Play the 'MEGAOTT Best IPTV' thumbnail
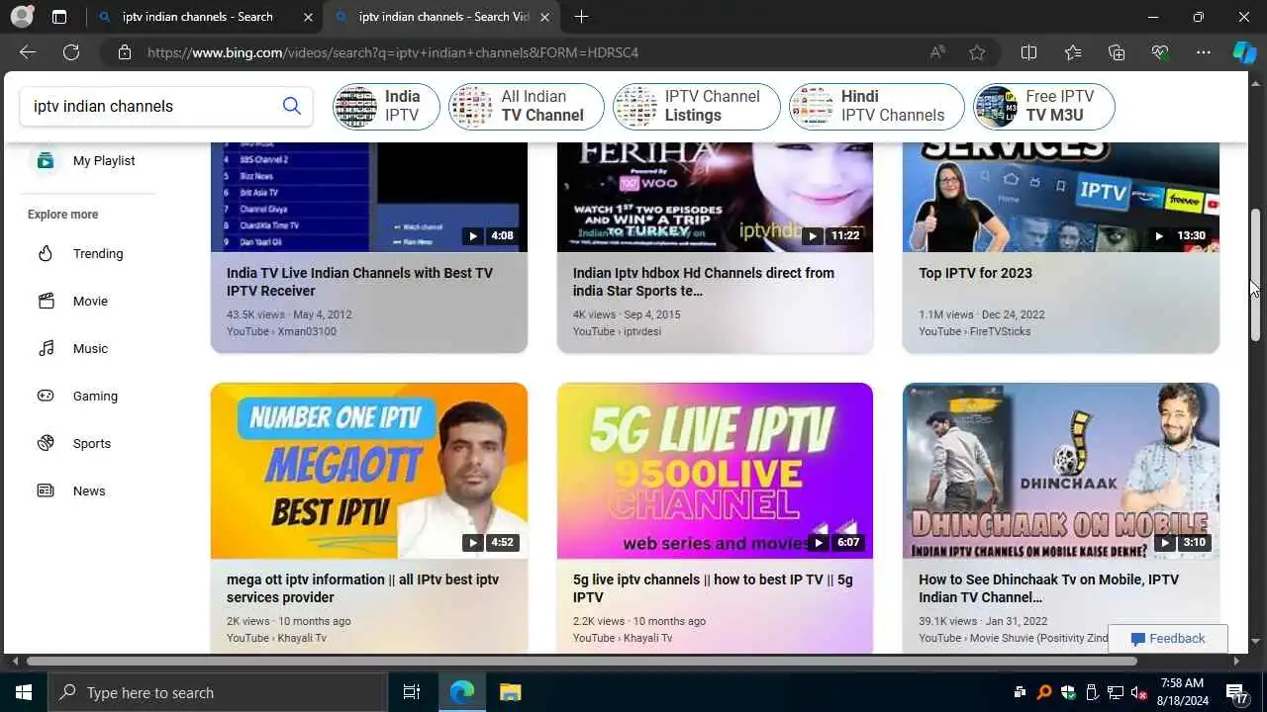 tap(369, 471)
